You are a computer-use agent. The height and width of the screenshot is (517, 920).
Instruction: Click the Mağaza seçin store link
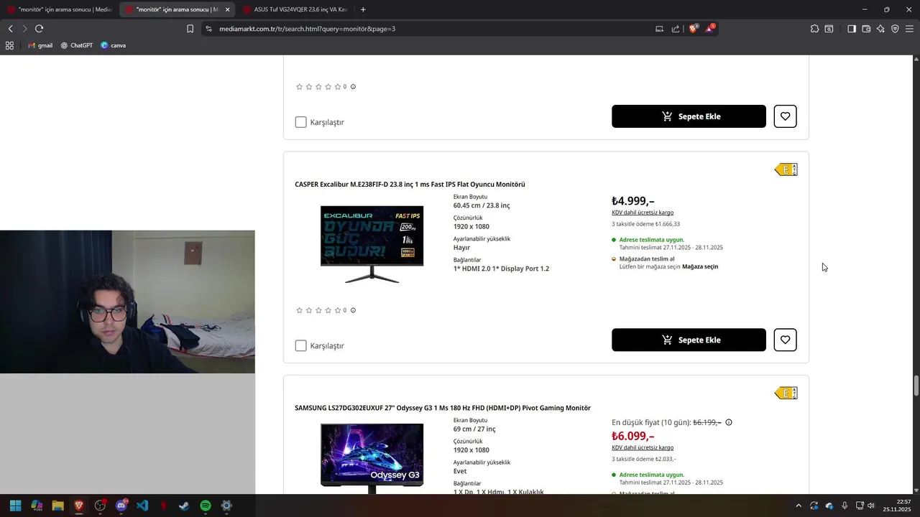click(x=700, y=266)
